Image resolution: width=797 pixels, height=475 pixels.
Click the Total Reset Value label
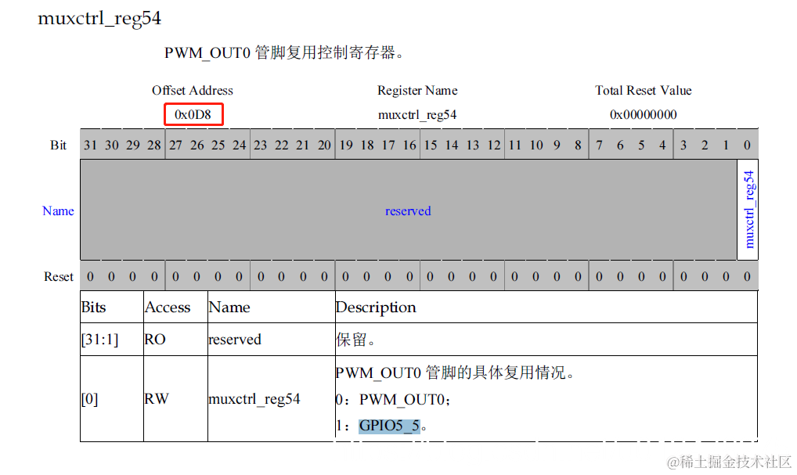point(644,91)
